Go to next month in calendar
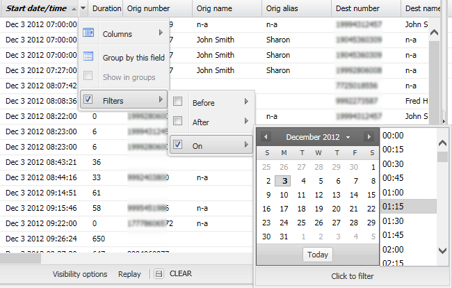The height and width of the screenshot is (288, 452). tap(369, 137)
